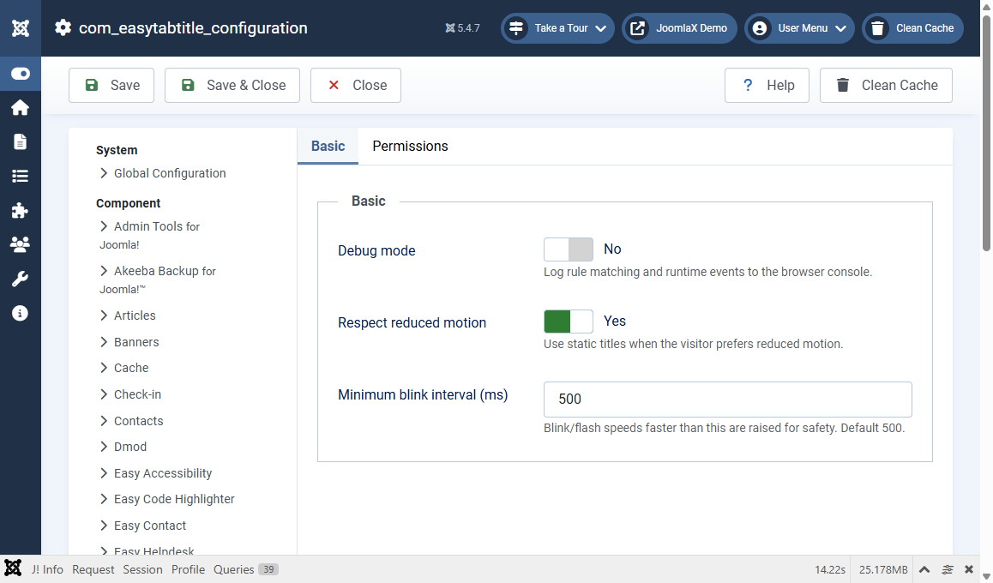Image resolution: width=993 pixels, height=583 pixels.
Task: Click the toolbar Clean Cache button
Action: [x=886, y=86]
